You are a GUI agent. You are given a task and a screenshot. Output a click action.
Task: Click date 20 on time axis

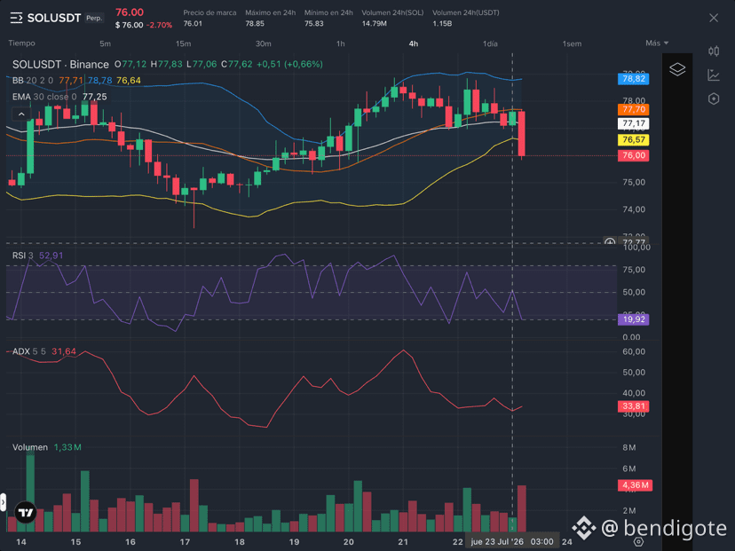(x=348, y=541)
